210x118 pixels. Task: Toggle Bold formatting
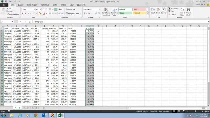click(23, 14)
